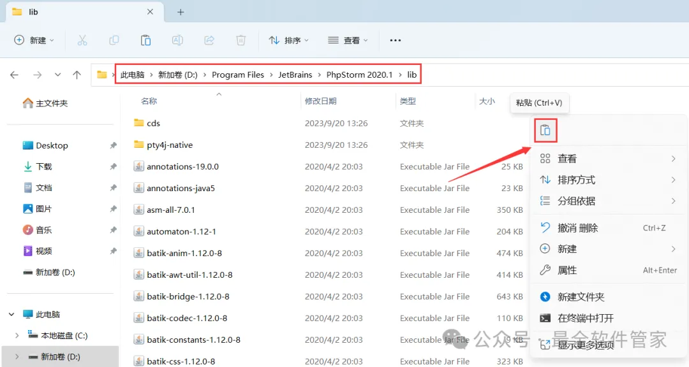Go up one folder level arrow
The image size is (689, 367).
(77, 75)
